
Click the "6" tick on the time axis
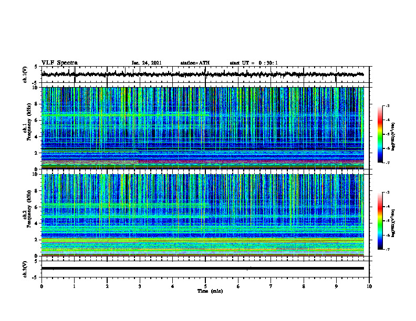tap(238, 286)
